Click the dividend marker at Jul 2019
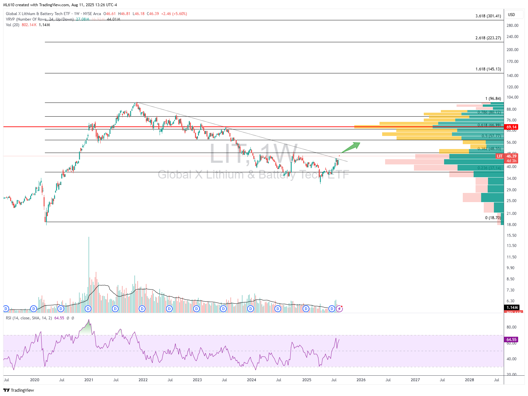528x396 pixels. (6, 309)
